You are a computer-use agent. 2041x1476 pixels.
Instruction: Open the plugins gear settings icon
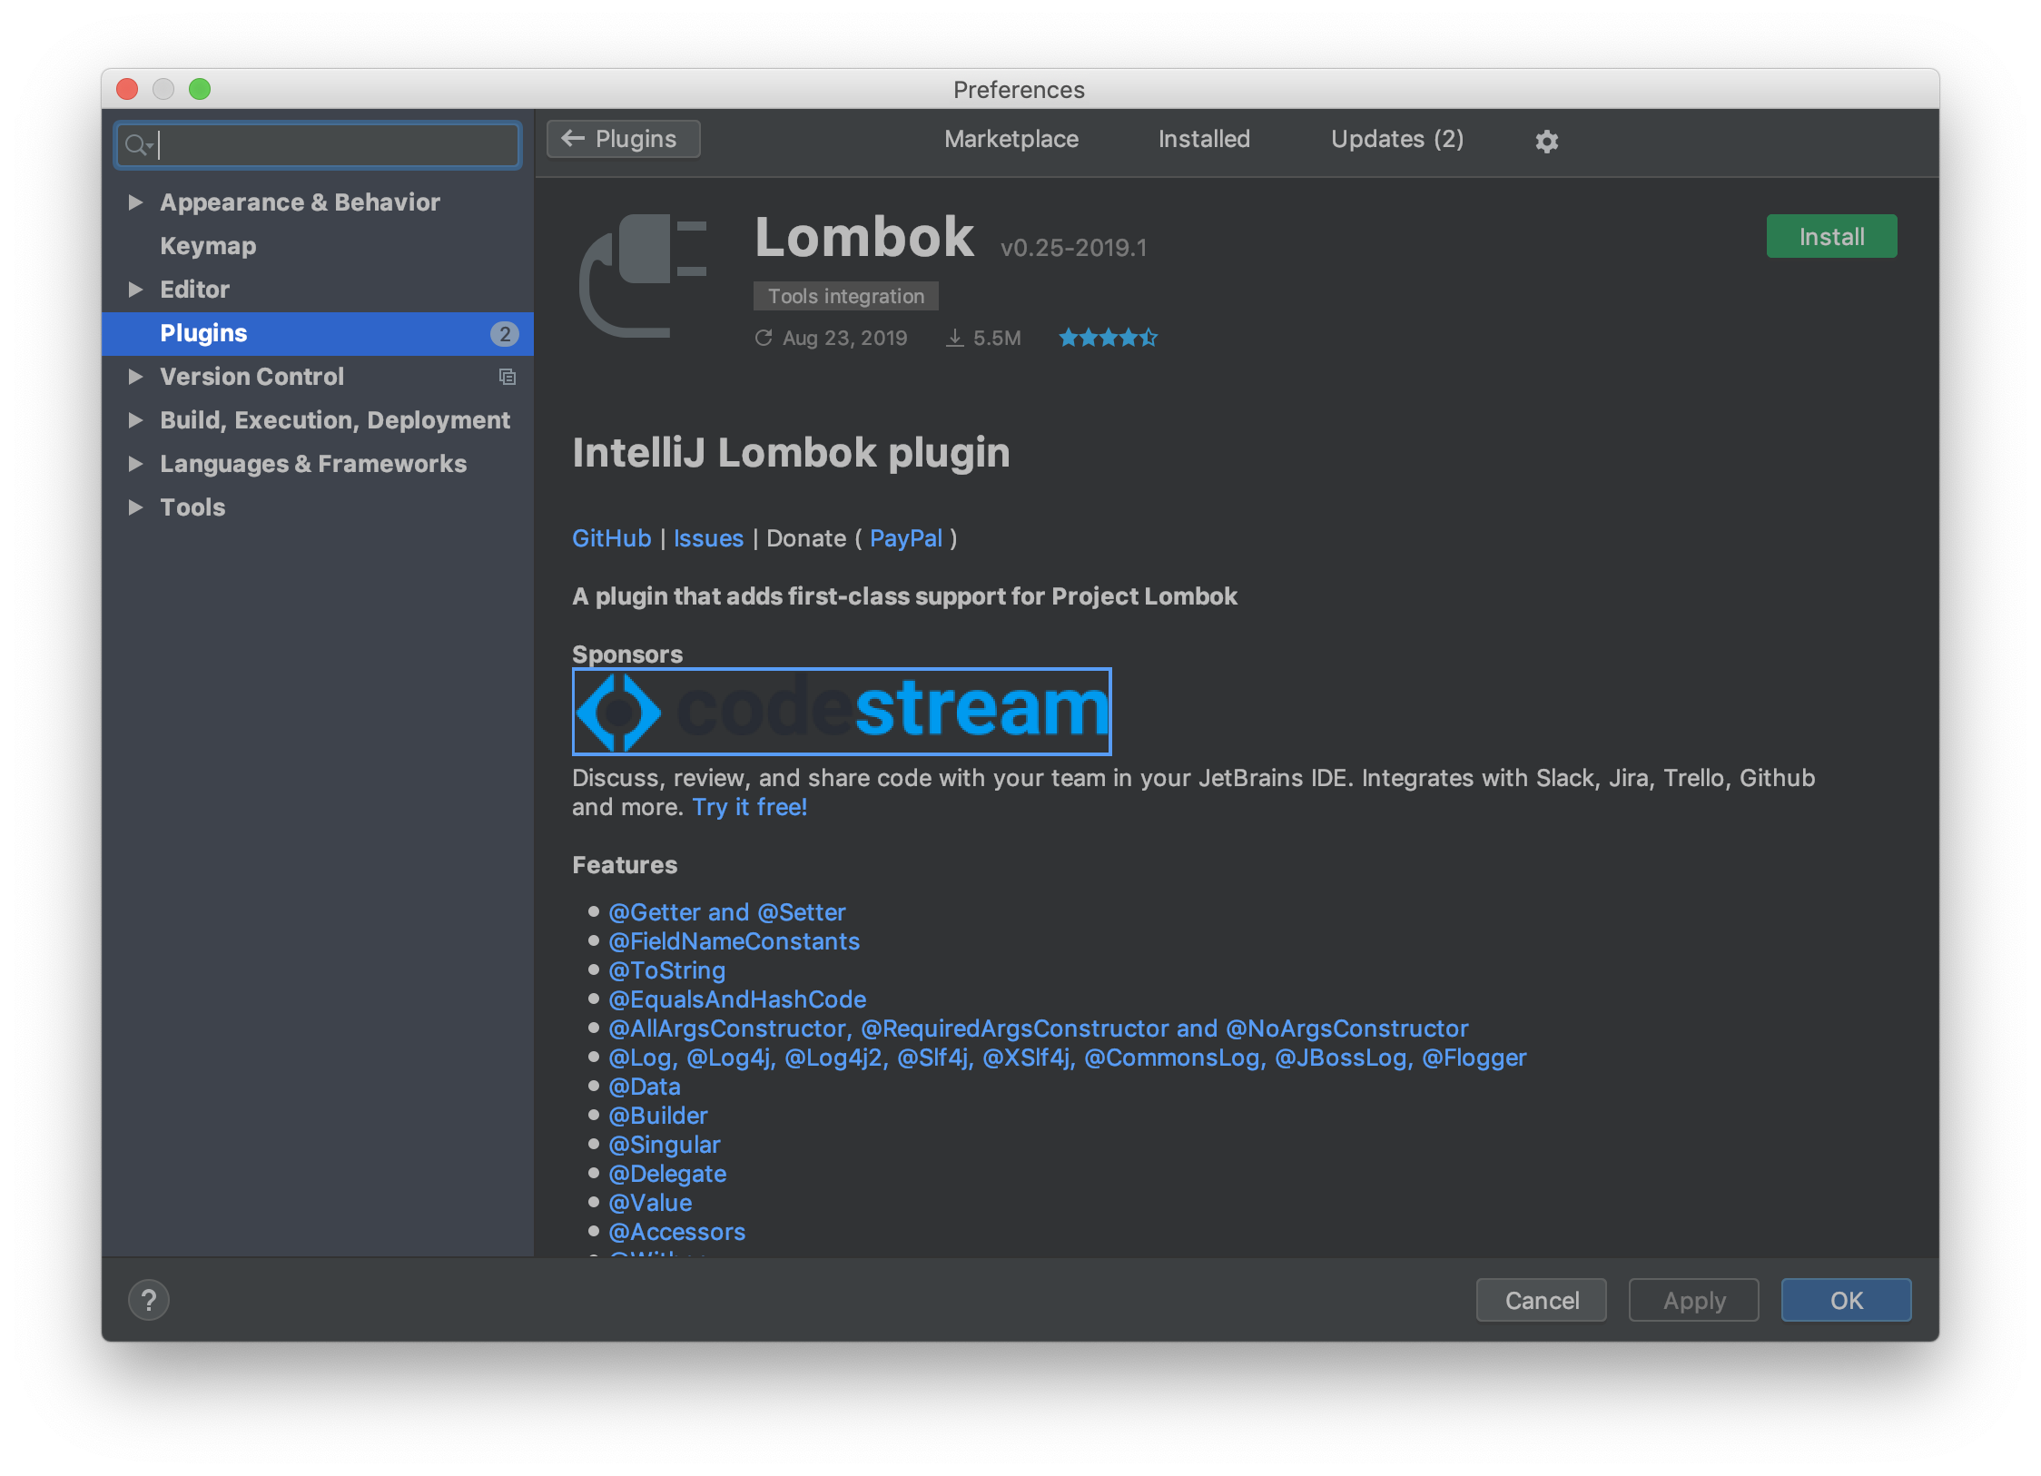(x=1546, y=141)
